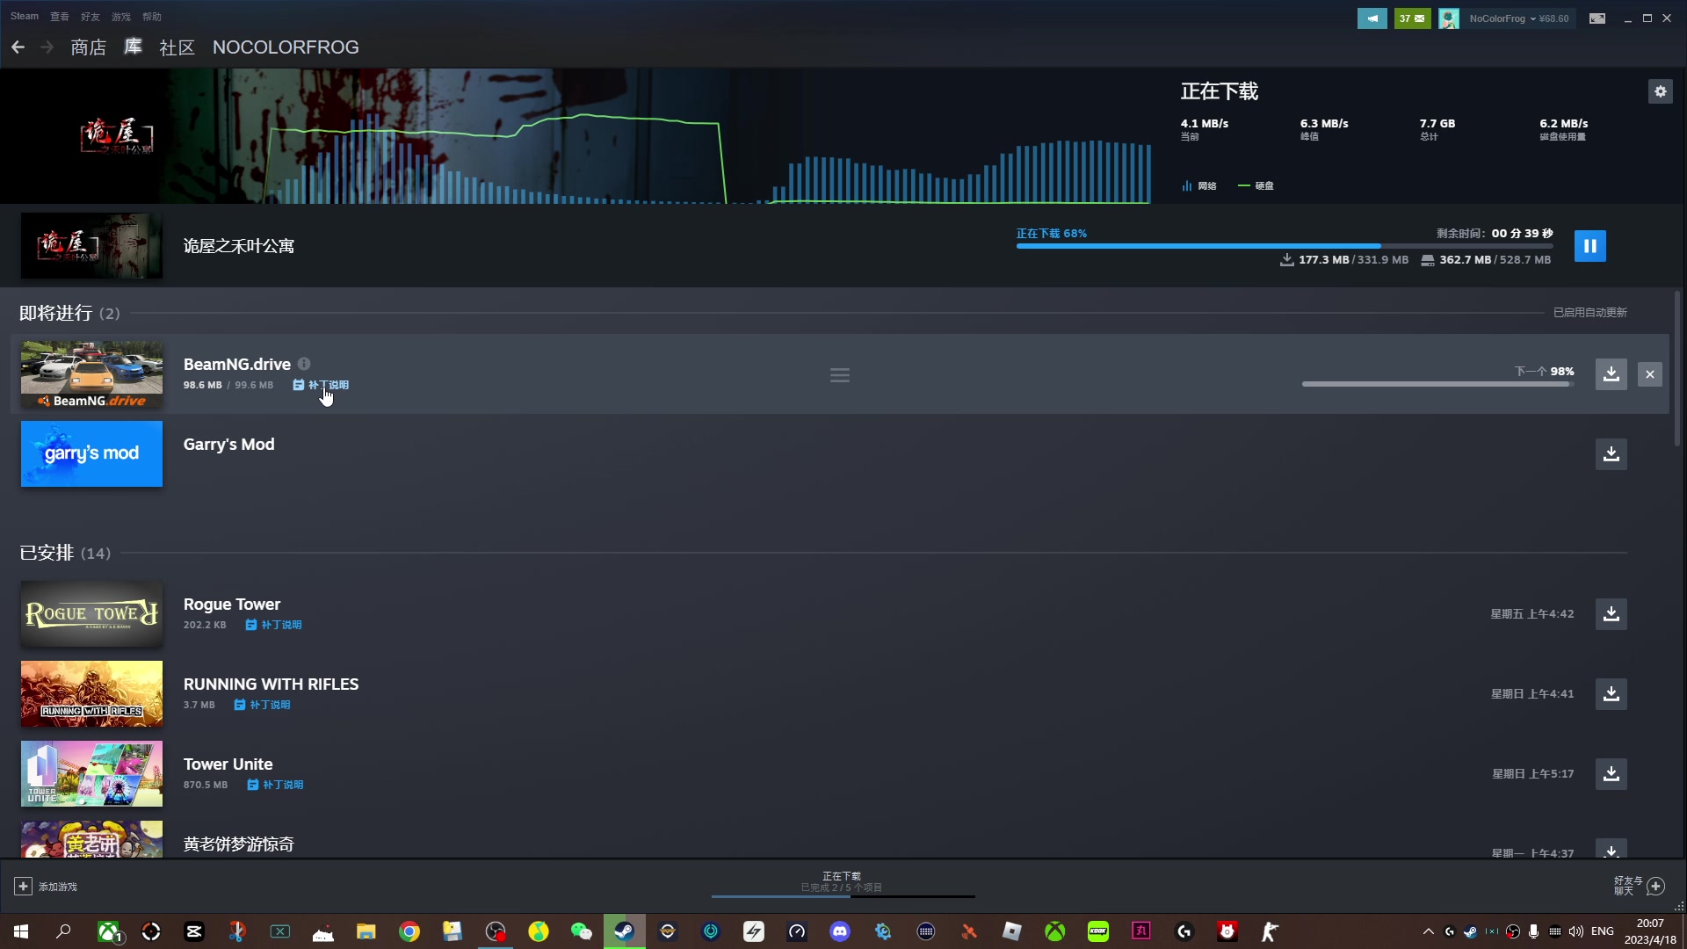The width and height of the screenshot is (1687, 949).
Task: Grab BeamNG.drive reorder handle
Action: pos(840,375)
